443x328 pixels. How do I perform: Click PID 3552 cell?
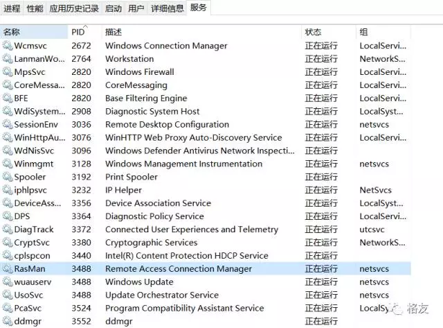click(x=81, y=321)
